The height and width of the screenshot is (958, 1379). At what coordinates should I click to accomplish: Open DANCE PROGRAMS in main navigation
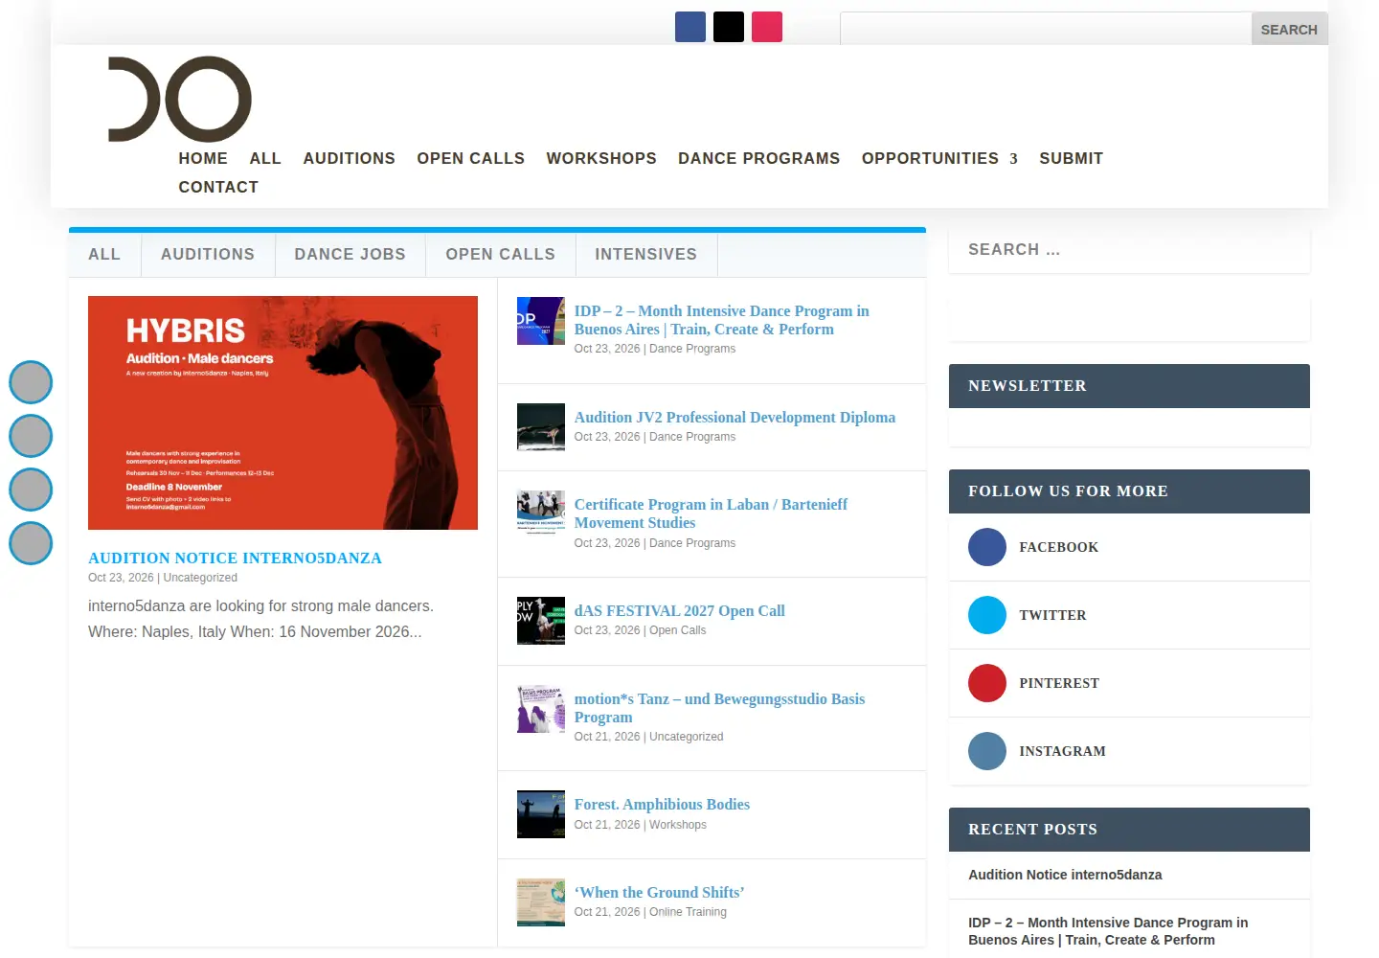[759, 158]
